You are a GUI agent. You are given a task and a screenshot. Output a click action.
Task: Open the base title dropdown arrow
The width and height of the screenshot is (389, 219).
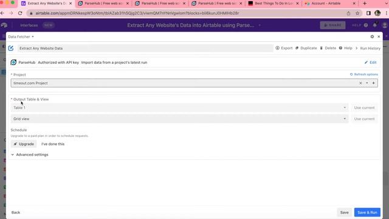[260, 26]
